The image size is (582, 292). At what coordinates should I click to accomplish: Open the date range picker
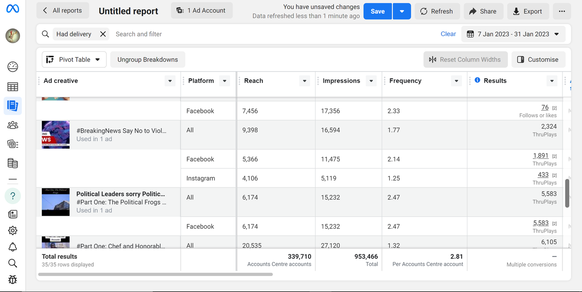click(513, 34)
